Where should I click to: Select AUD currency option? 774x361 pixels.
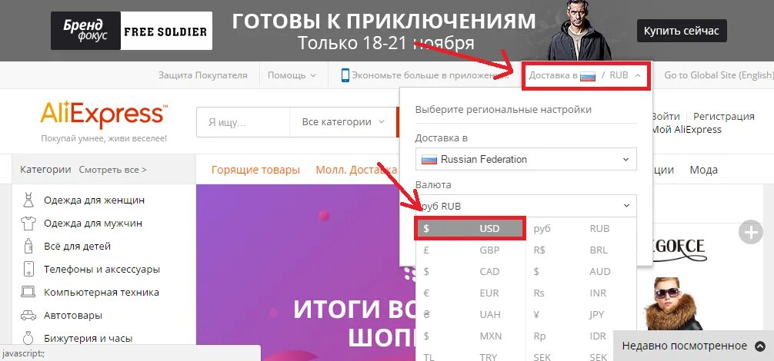click(x=580, y=271)
